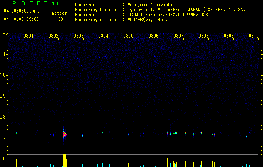Click the 1.0 kHz axis label
Image resolution: width=263 pixels, height=167 pixels.
pos(3,75)
